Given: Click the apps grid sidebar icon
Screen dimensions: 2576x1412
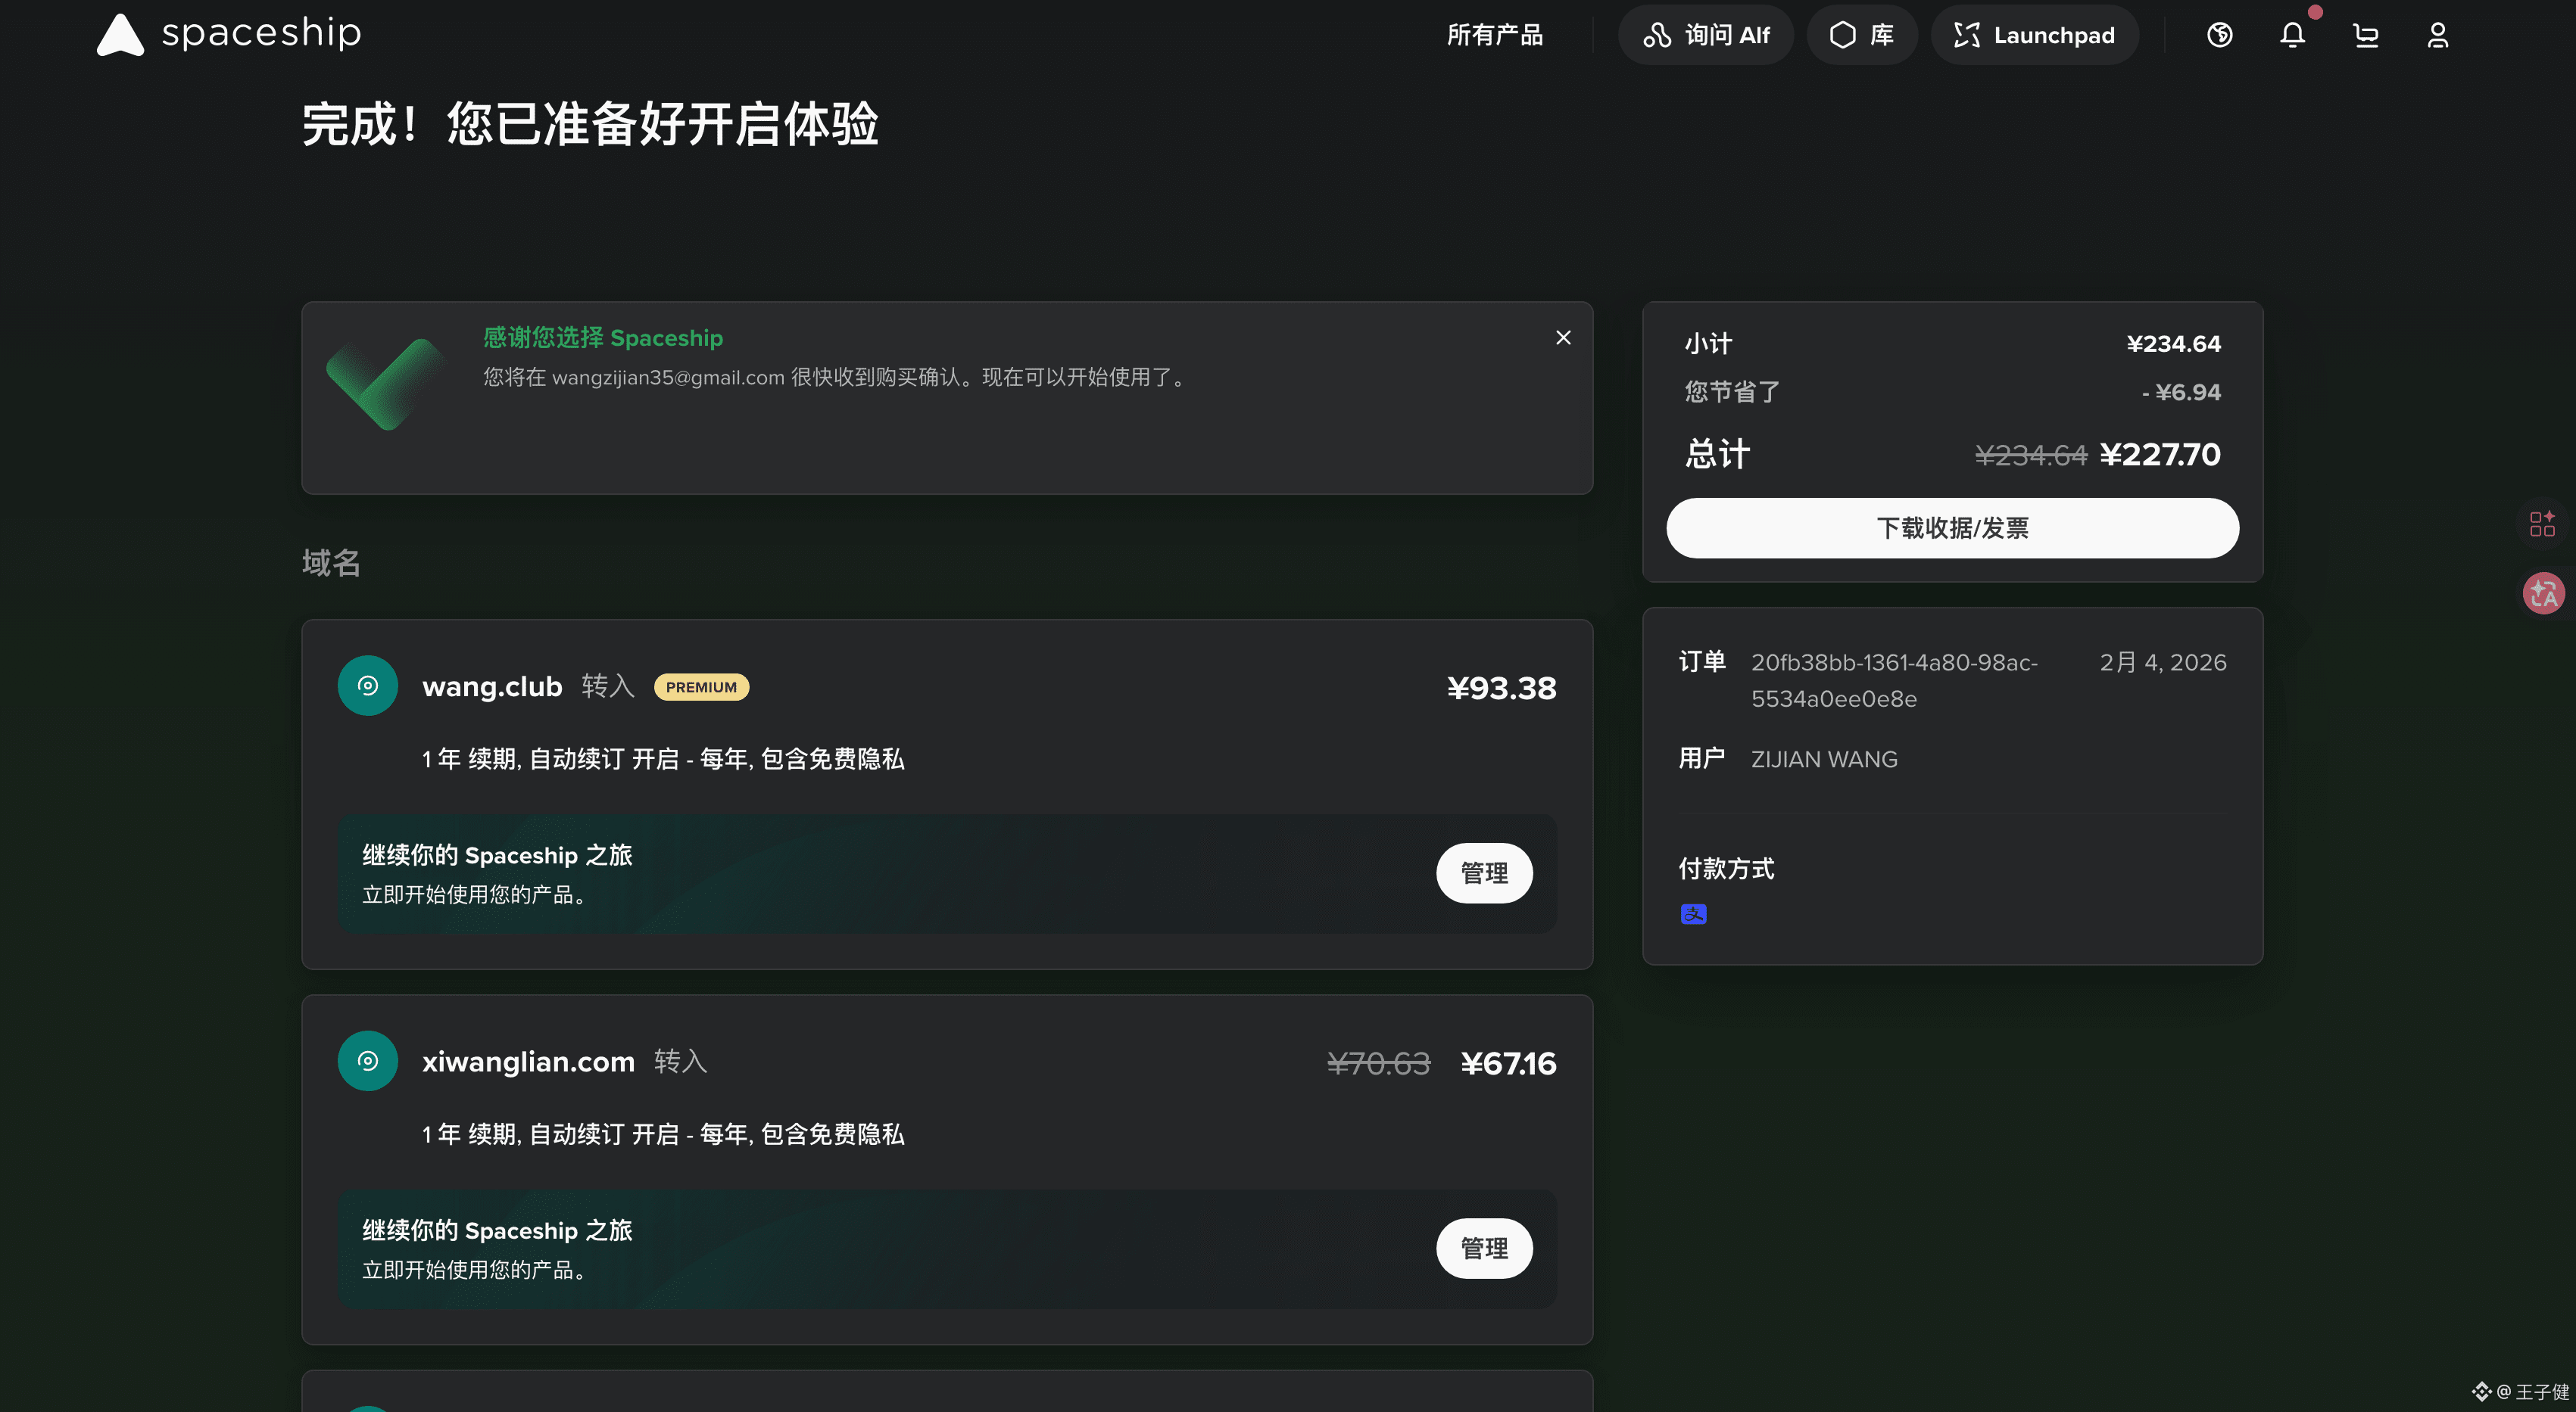Looking at the screenshot, I should point(2542,524).
